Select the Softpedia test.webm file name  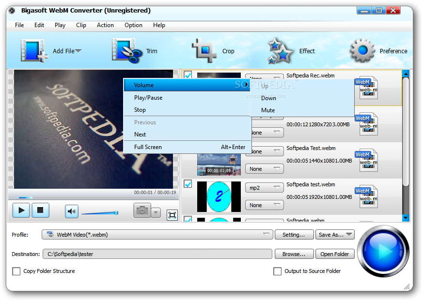coord(311,184)
